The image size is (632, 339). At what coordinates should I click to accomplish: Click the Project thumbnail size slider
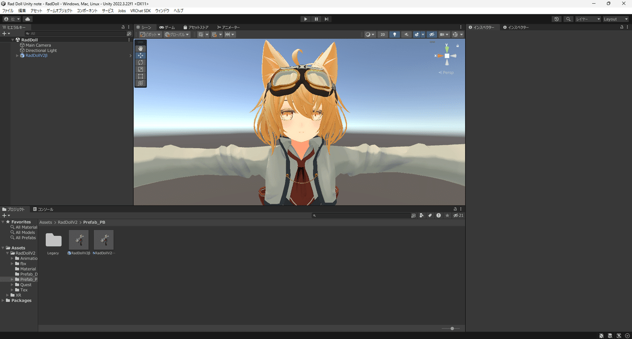pyautogui.click(x=451, y=328)
